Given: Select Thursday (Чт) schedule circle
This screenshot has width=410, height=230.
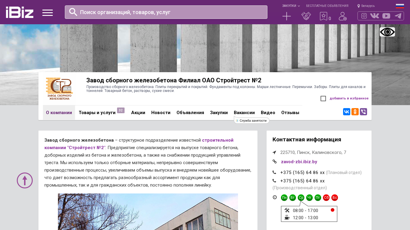Looking at the screenshot, I should (x=309, y=198).
